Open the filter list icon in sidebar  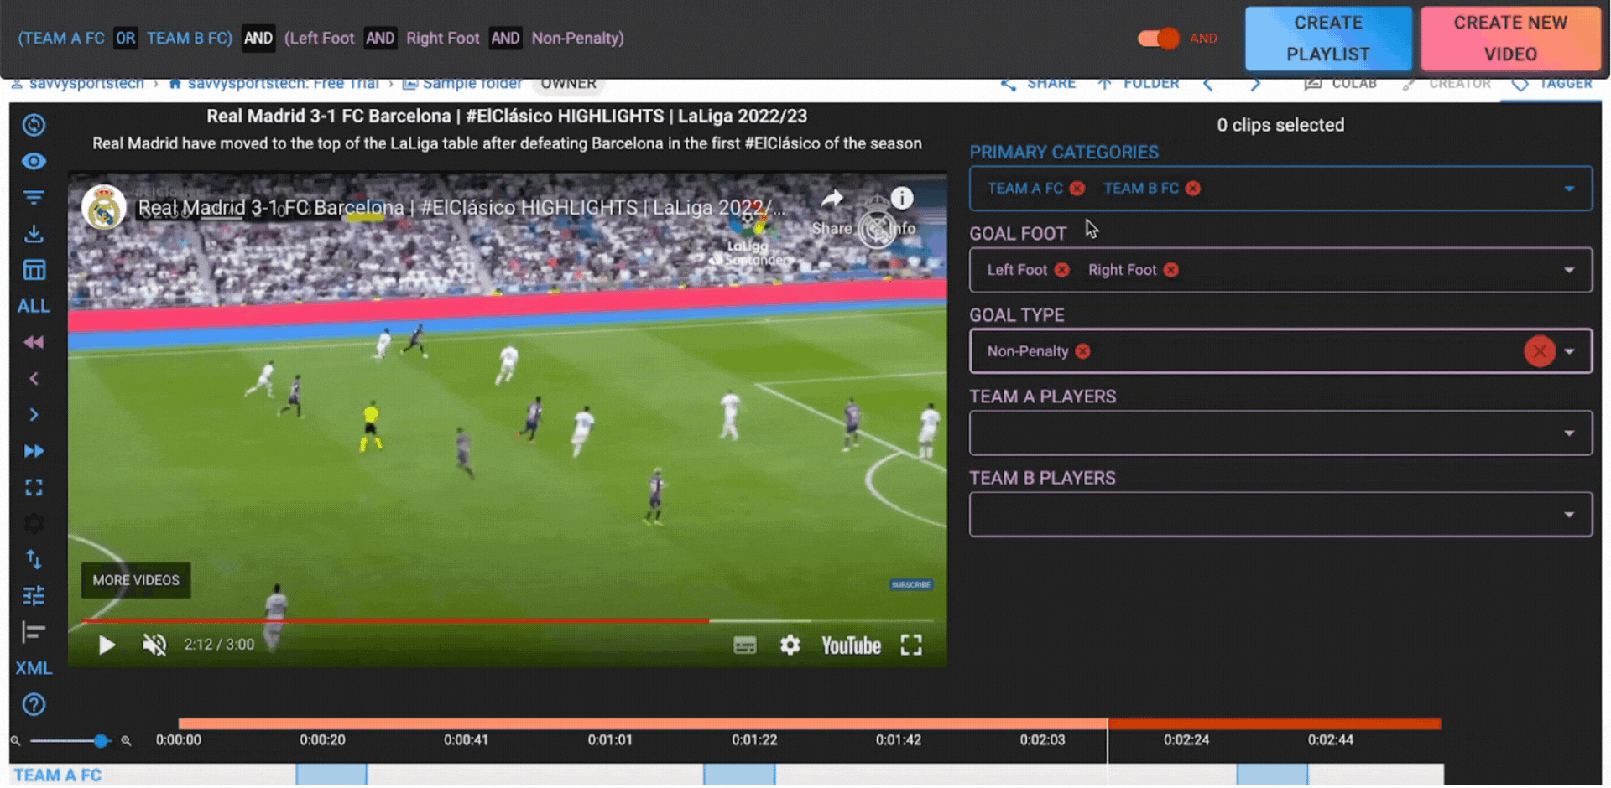pyautogui.click(x=34, y=198)
